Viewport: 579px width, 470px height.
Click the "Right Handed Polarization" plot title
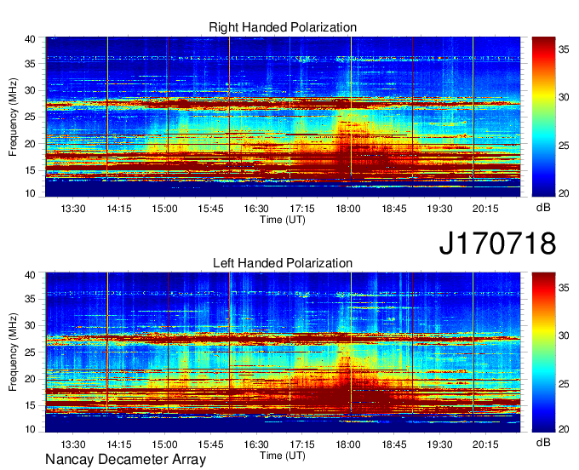283,27
